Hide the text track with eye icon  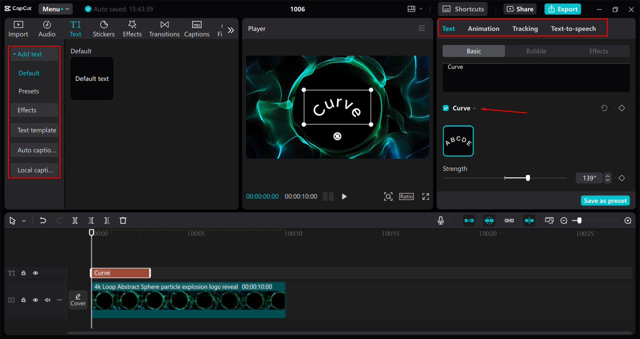coord(35,273)
